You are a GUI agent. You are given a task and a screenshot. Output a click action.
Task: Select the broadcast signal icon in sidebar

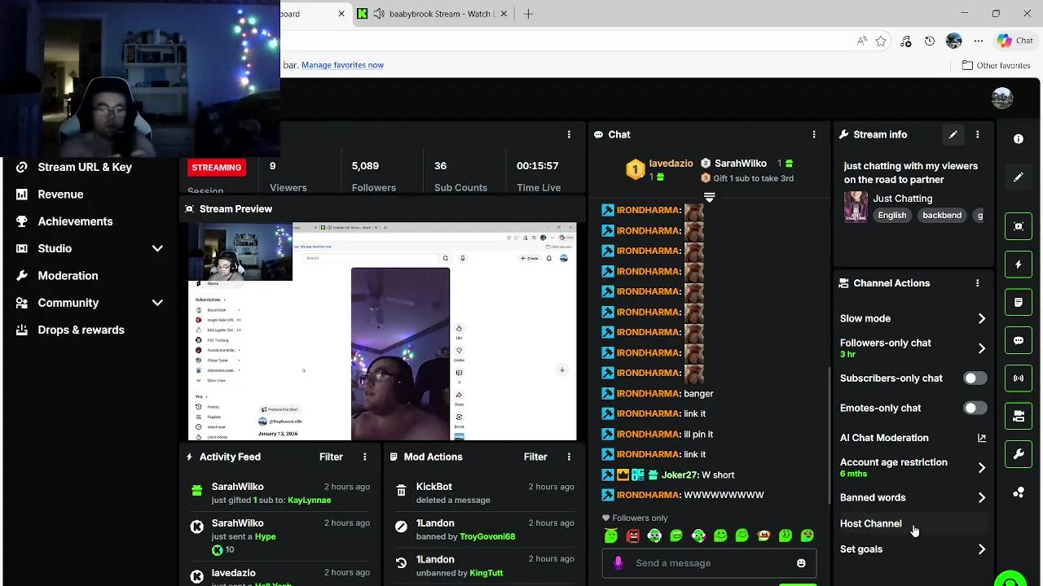[x=1019, y=378]
